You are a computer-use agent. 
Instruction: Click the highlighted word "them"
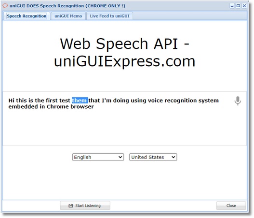pyautogui.click(x=80, y=101)
